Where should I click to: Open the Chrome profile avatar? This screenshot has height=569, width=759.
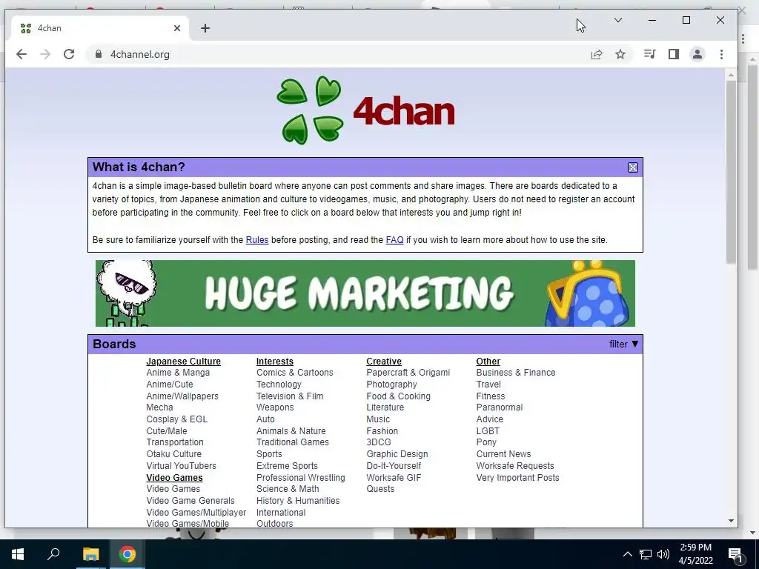697,54
